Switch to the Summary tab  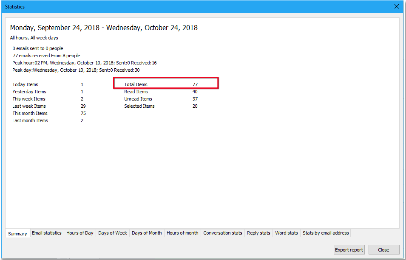point(17,233)
